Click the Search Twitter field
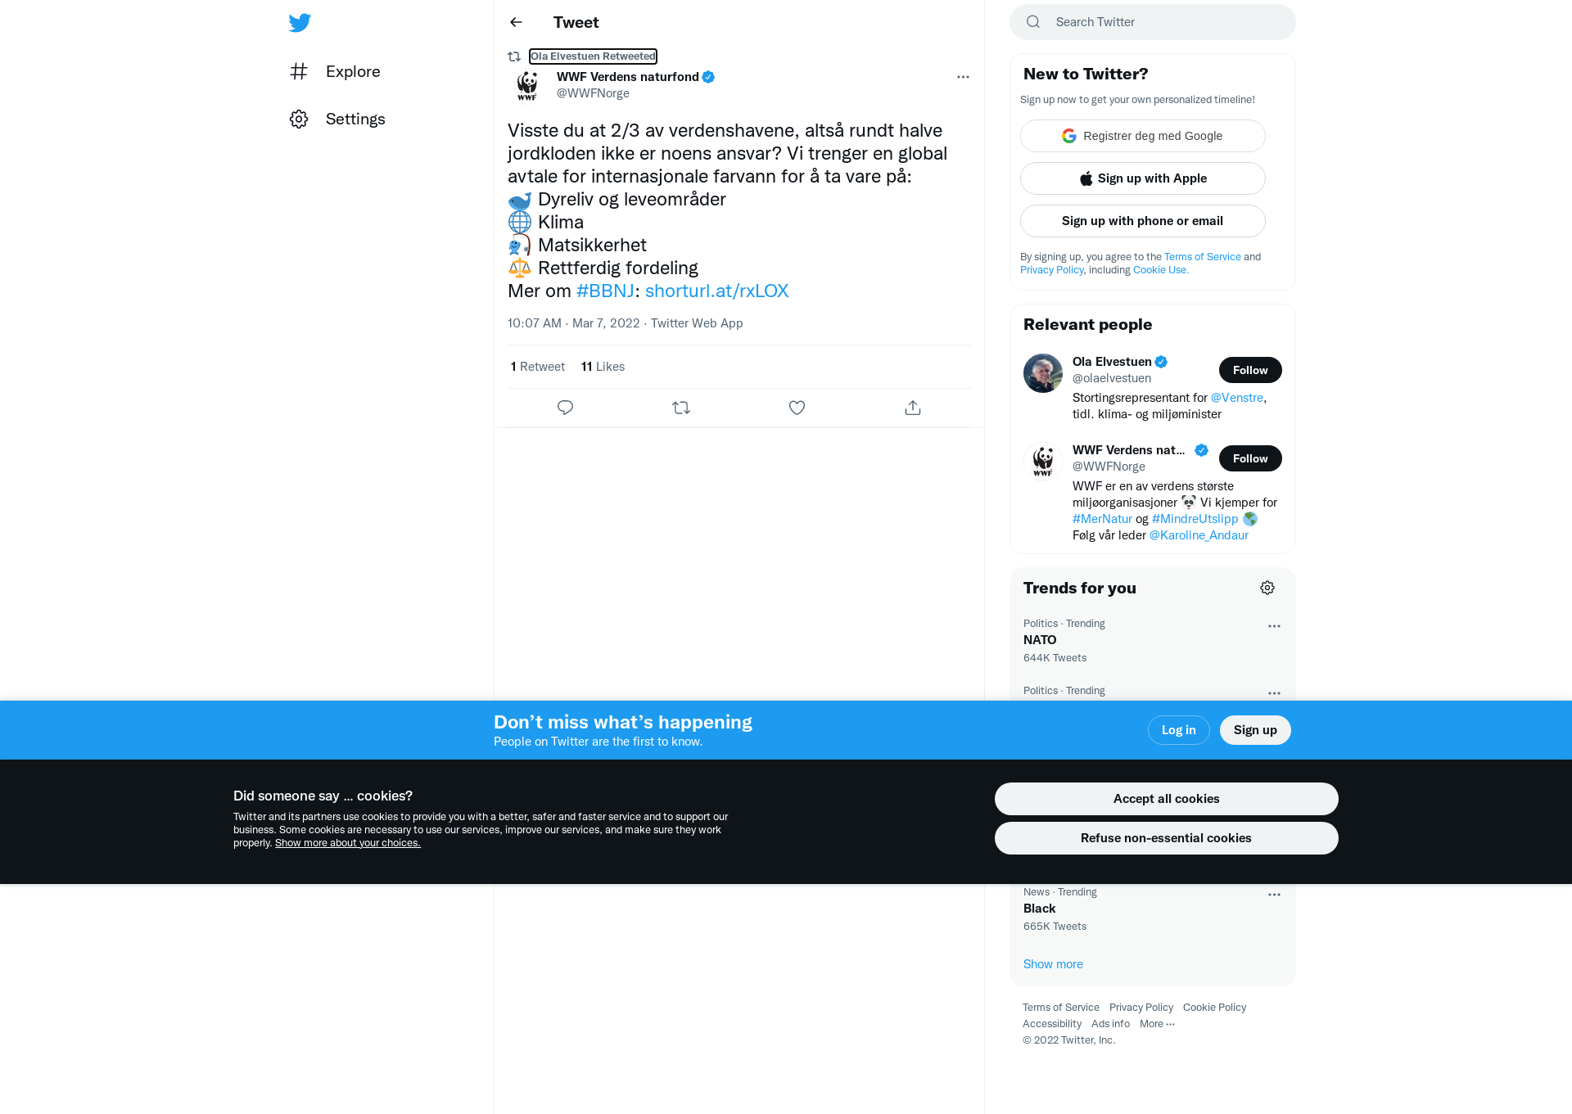This screenshot has width=1572, height=1114. [1153, 22]
